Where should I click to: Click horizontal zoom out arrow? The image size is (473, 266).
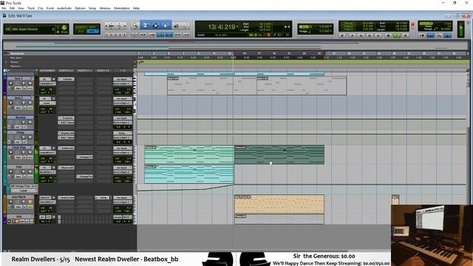click(x=106, y=26)
